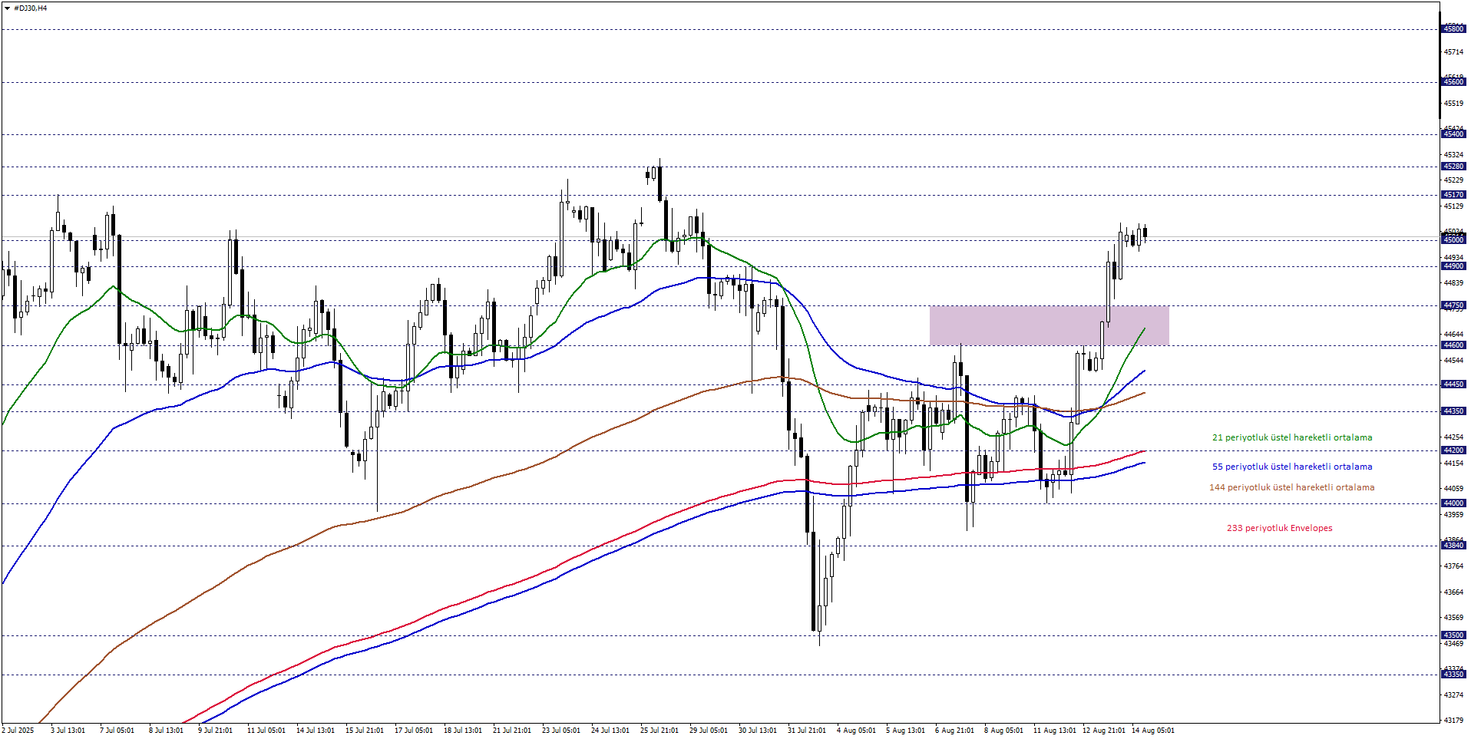Viewport: 1471px width, 739px height.
Task: Click the green 21 periyotluk üstel hareketli ortalama label
Action: tap(1292, 437)
